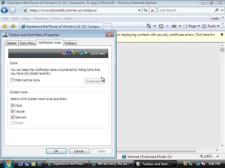Expand the zoom level dropdown arrow
The height and width of the screenshot is (168, 225).
point(217,157)
